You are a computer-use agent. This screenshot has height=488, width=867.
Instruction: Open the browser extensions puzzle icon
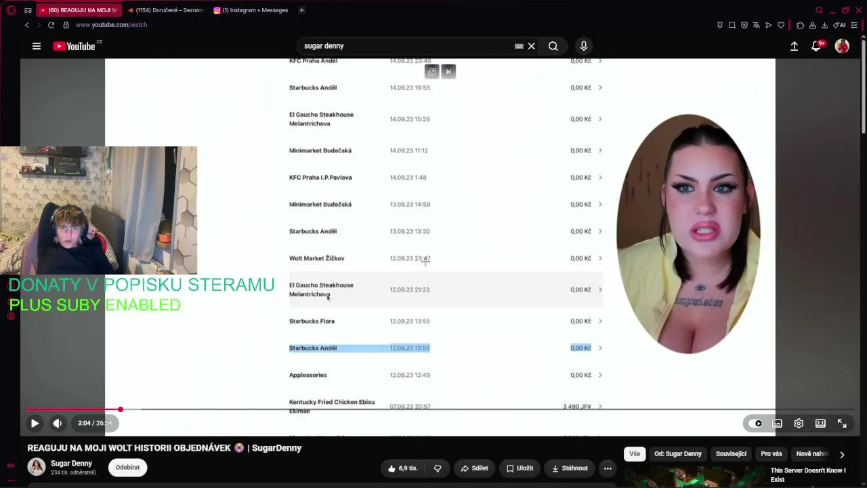[x=800, y=25]
